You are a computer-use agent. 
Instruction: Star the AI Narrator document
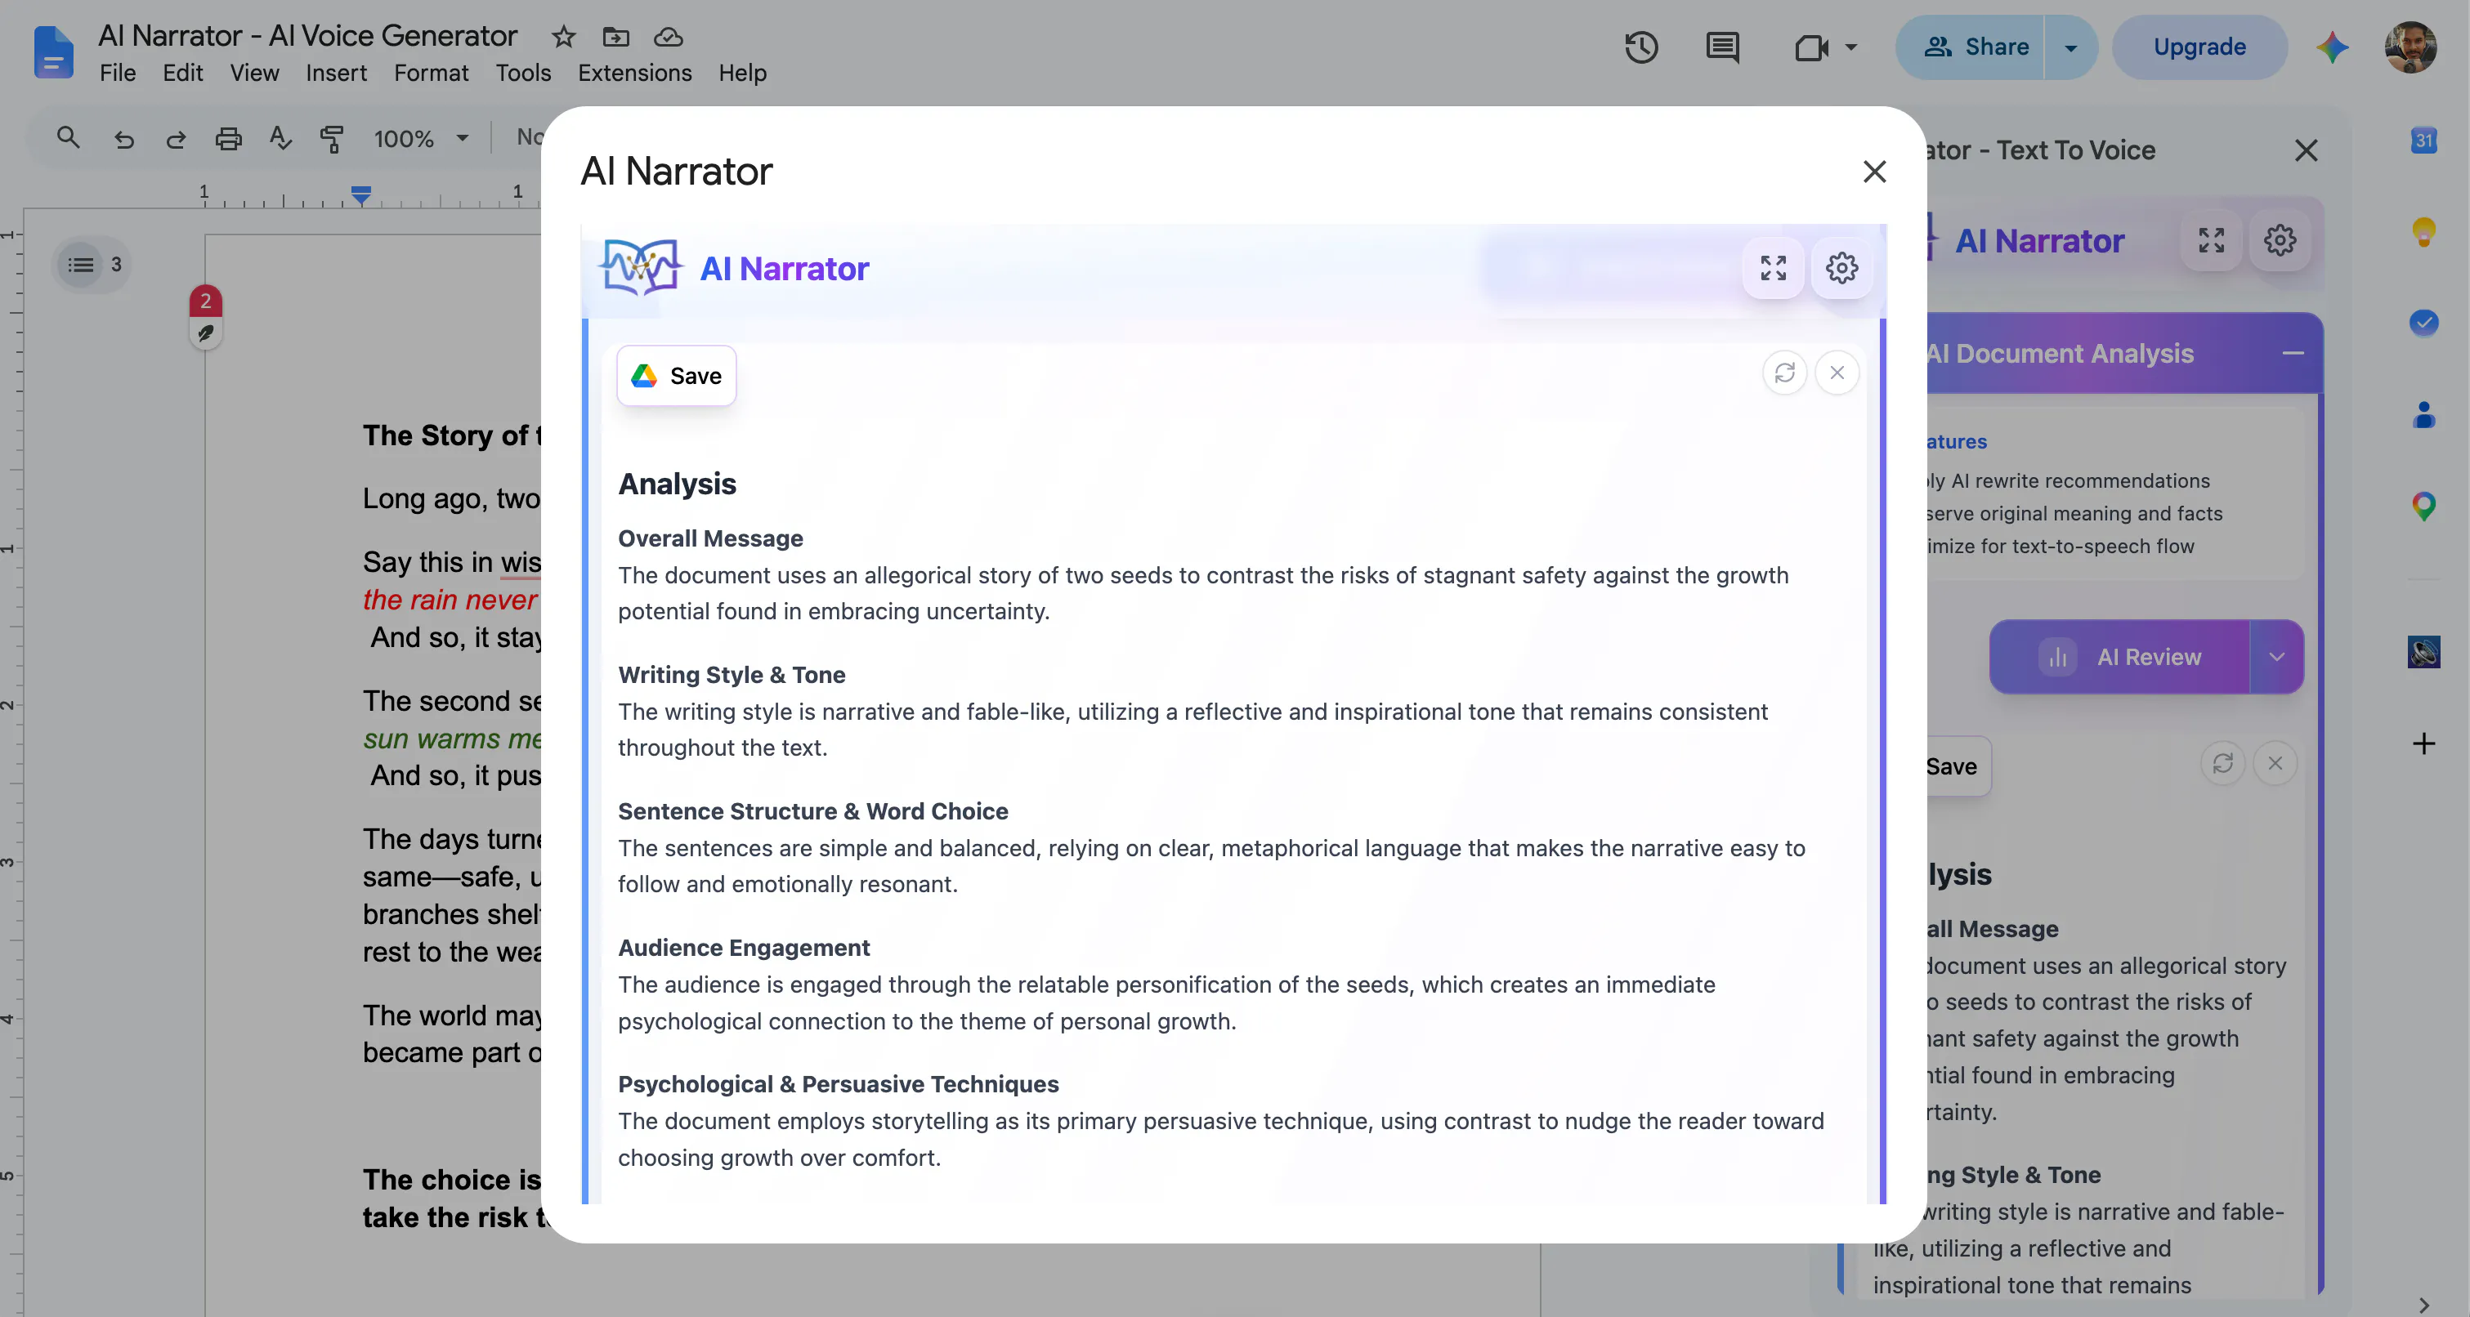click(x=564, y=37)
